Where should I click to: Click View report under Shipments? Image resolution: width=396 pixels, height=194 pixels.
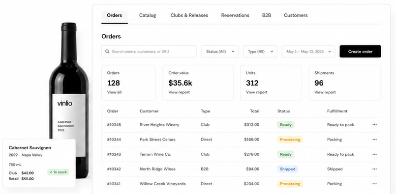325,92
